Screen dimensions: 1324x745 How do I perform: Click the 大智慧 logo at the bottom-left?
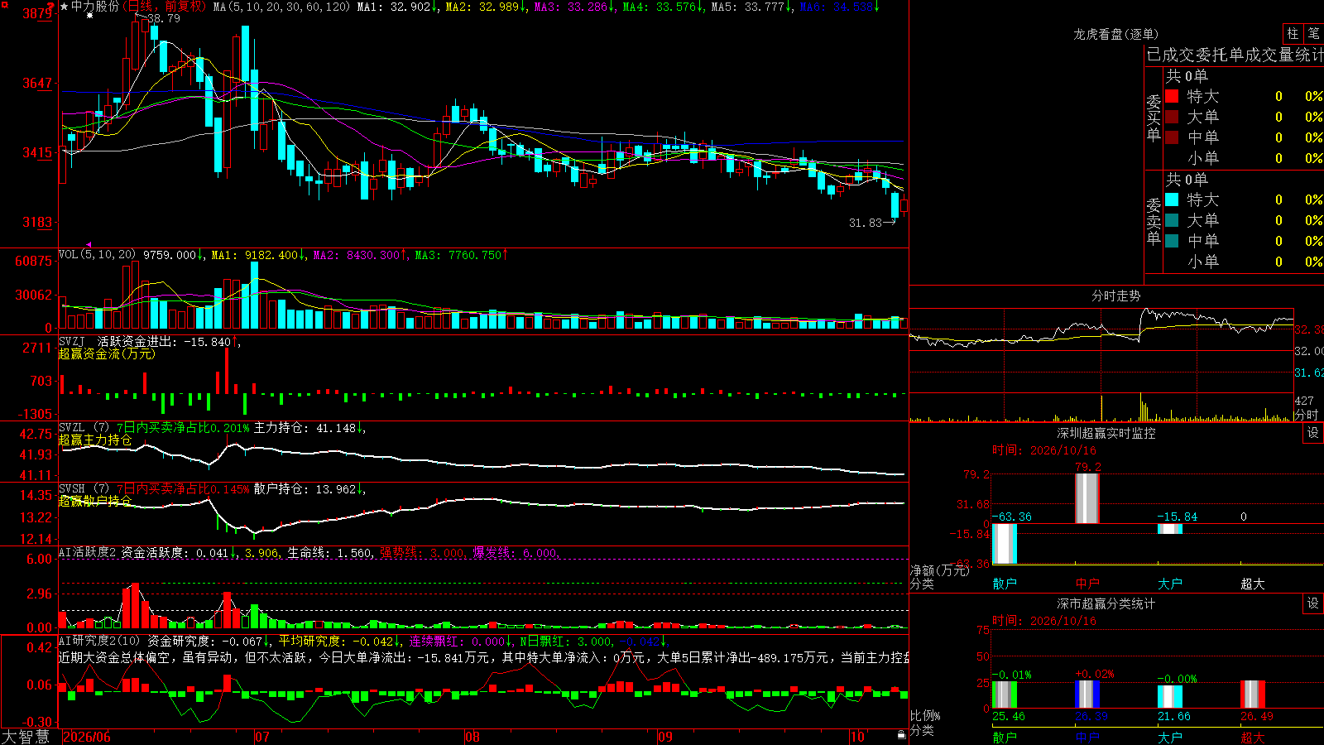point(26,736)
